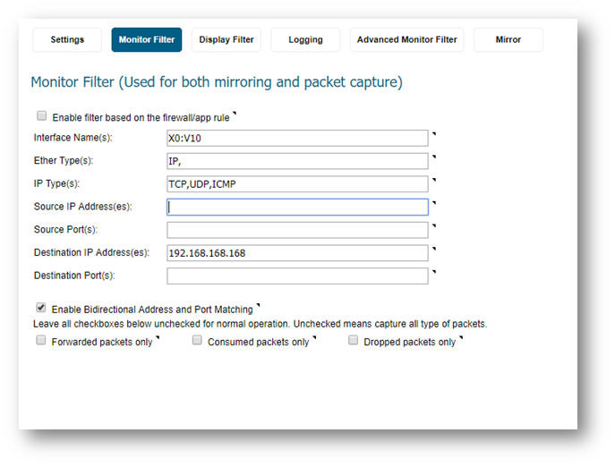This screenshot has width=615, height=467.
Task: Click the 'Leave all checkboxes below unchecked' note
Action: click(x=260, y=324)
